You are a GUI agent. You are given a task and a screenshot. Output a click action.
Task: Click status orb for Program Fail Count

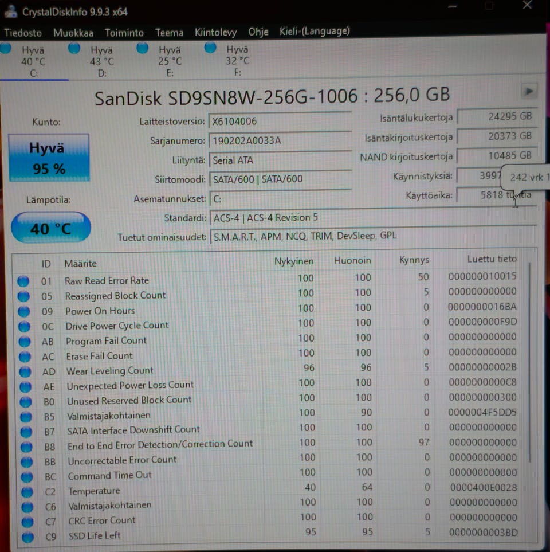click(25, 342)
